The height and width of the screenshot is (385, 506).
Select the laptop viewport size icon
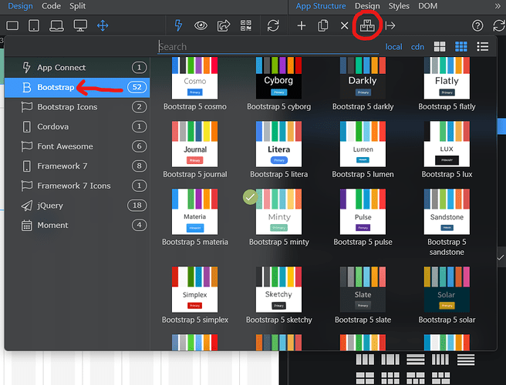pyautogui.click(x=56, y=25)
